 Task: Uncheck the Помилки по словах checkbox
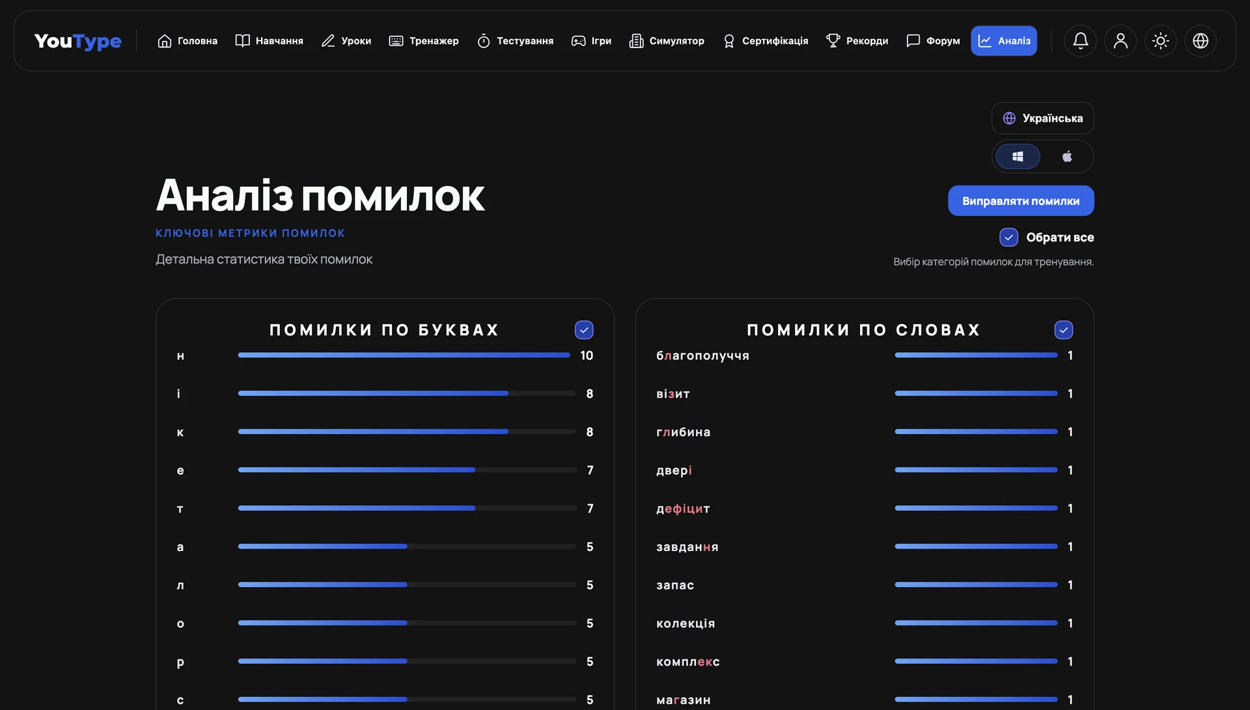1063,330
